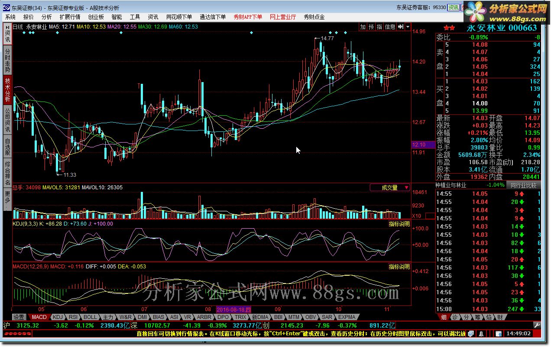Viewport: 551px width, 347px height.
Task: Select the MACD indicator tab
Action: (39, 317)
